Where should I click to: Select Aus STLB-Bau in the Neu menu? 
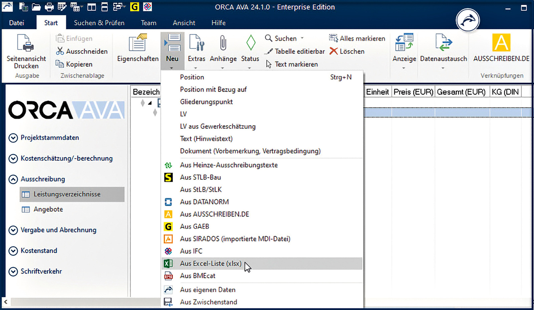click(200, 177)
